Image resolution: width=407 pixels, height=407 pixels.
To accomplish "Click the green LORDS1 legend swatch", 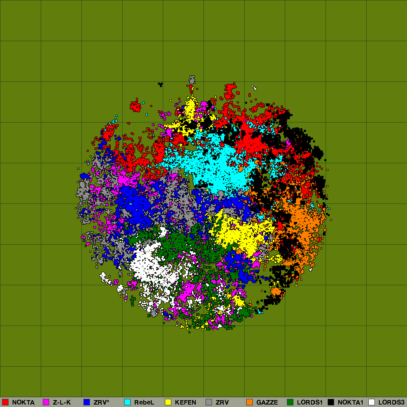I will point(290,402).
